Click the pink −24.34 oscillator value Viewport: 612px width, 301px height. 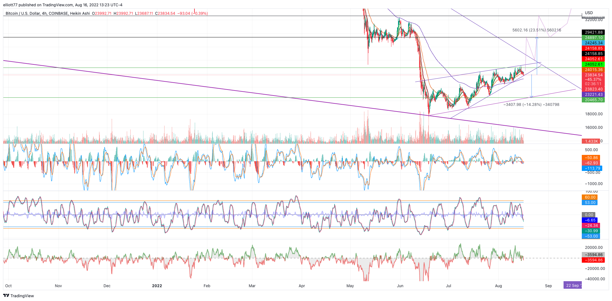coord(591,226)
